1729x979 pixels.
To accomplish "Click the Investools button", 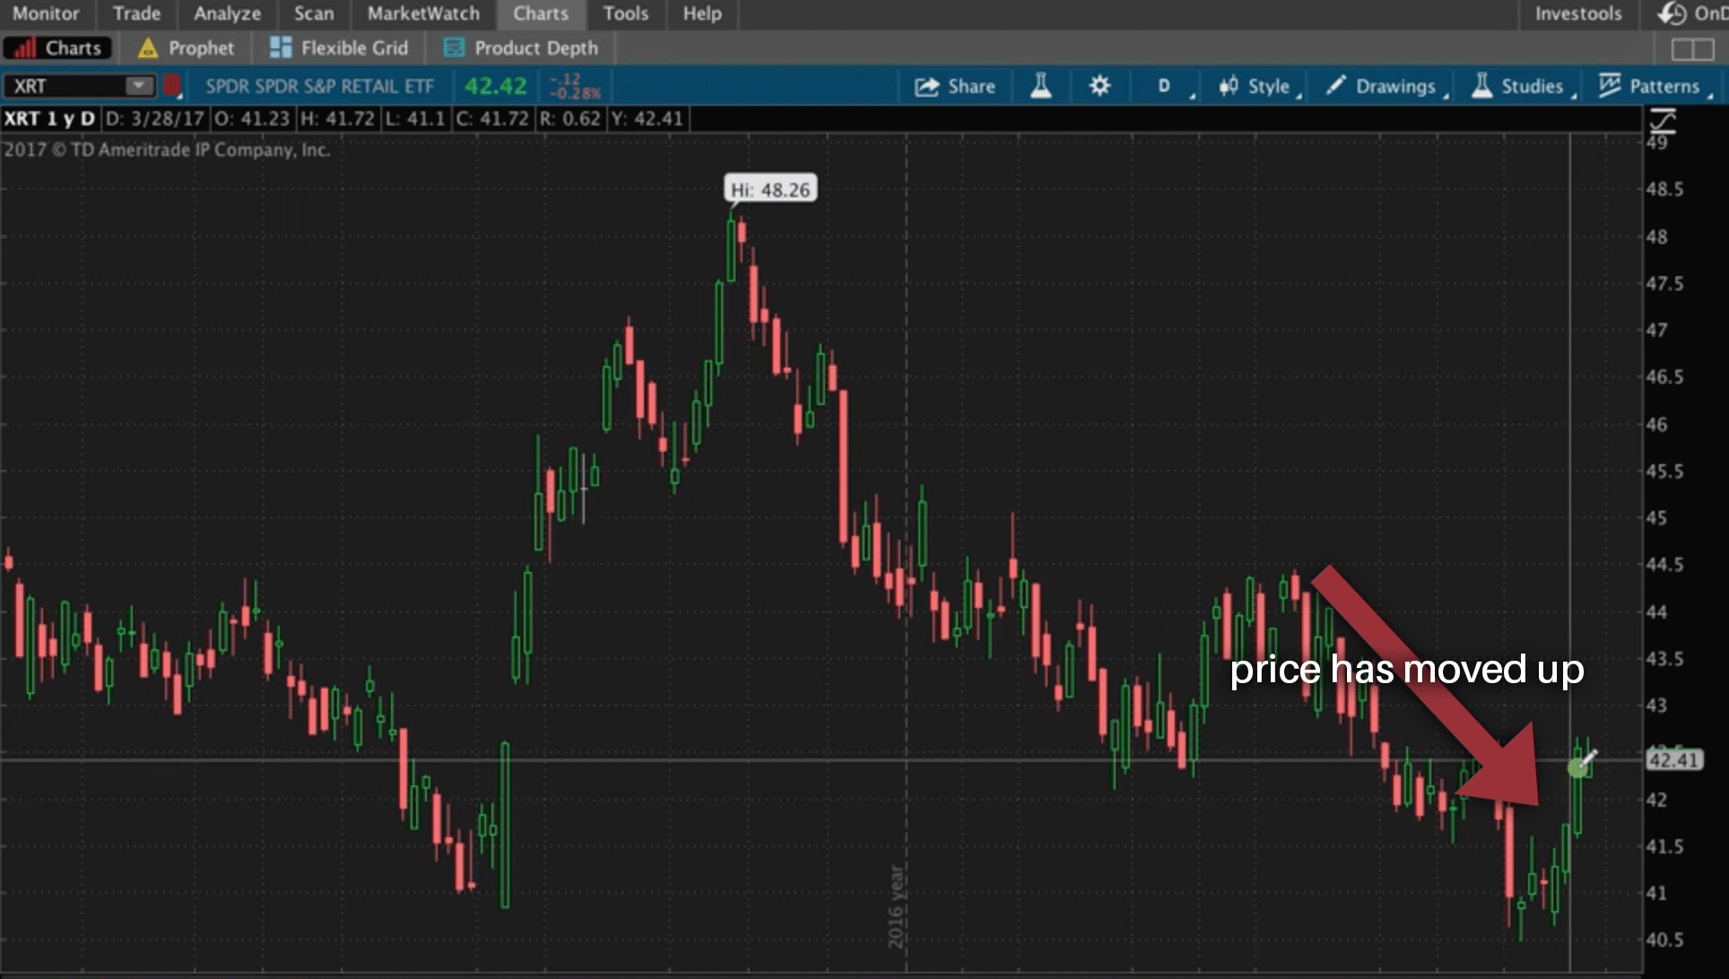I will (x=1578, y=13).
